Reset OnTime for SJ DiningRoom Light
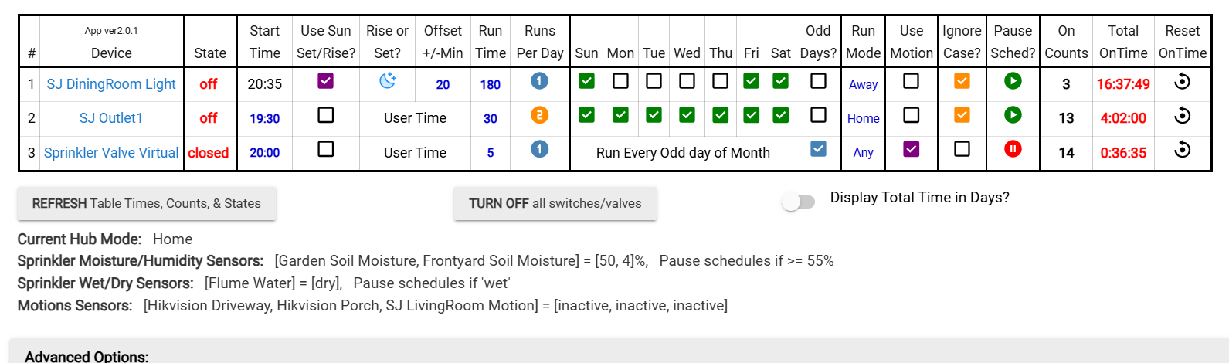Screen dimensions: 1229x363 coord(1182,81)
